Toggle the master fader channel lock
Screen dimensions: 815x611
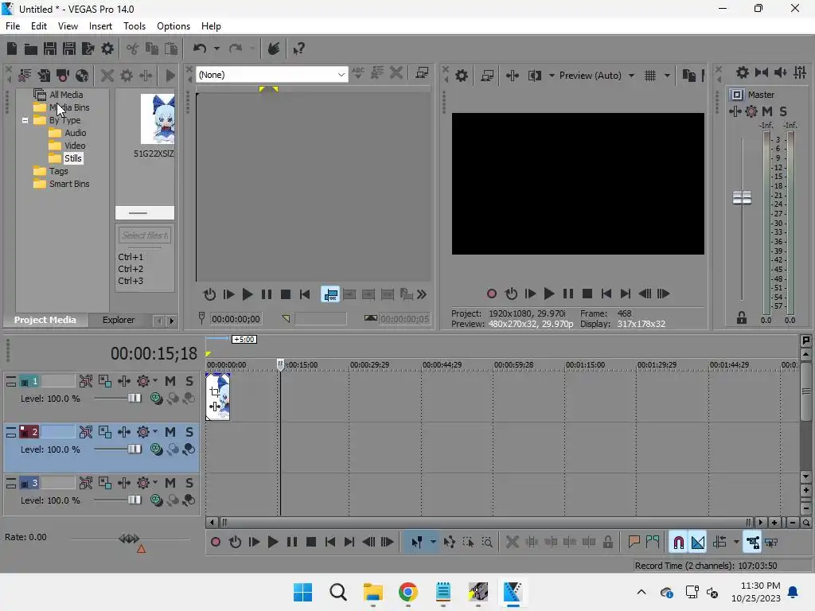[x=742, y=318]
